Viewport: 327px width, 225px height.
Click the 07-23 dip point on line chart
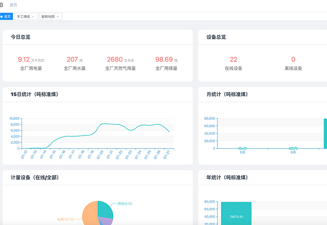(x=131, y=130)
